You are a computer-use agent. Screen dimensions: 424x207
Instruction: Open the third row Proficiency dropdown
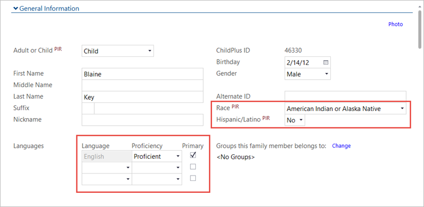coord(157,179)
